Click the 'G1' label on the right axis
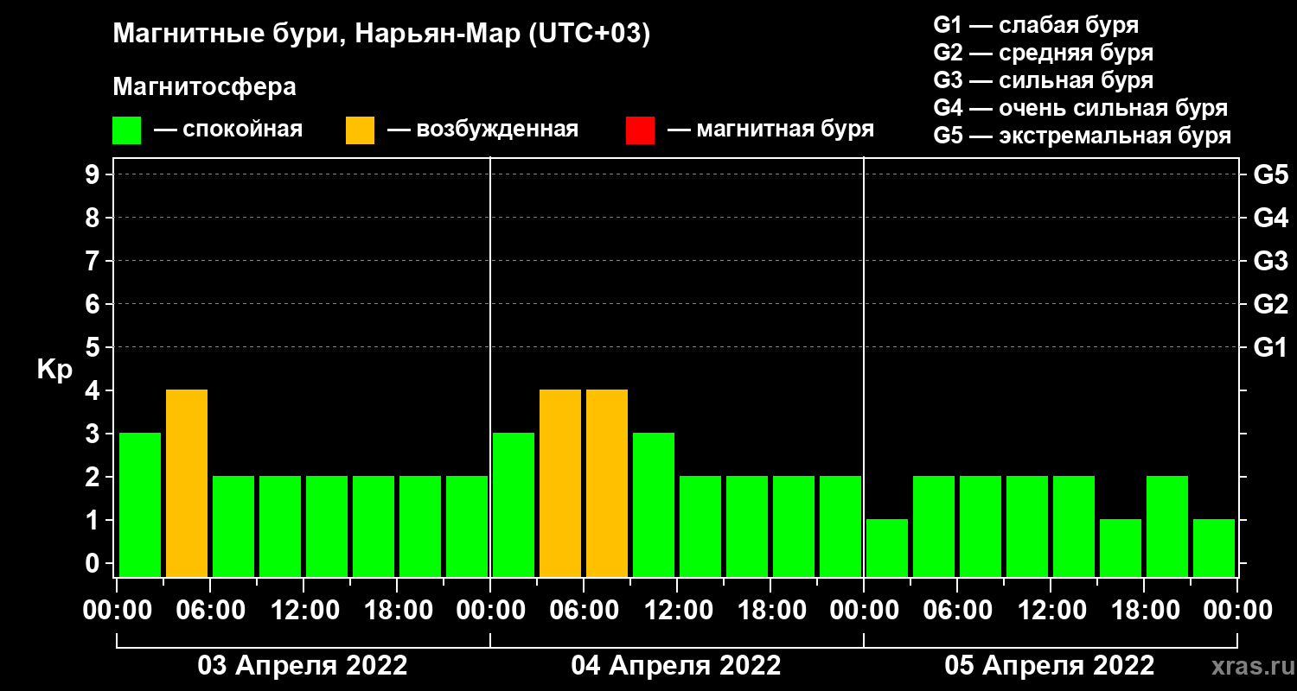 pos(1271,347)
